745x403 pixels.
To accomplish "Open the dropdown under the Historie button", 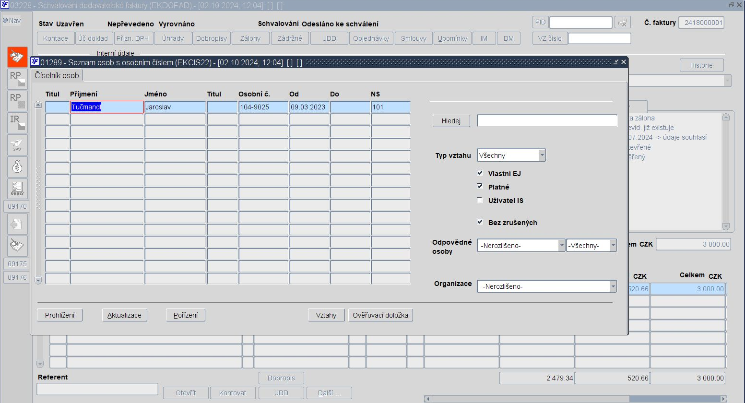I will coord(728,81).
